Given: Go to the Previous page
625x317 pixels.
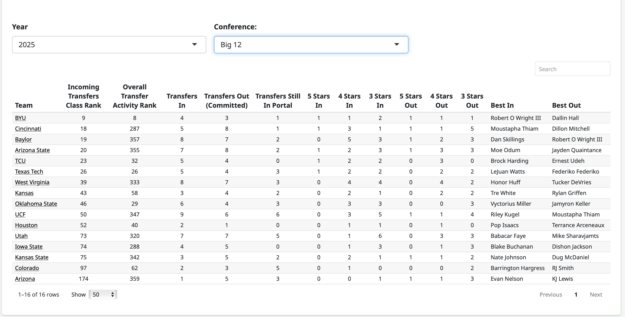Looking at the screenshot, I should [551, 295].
